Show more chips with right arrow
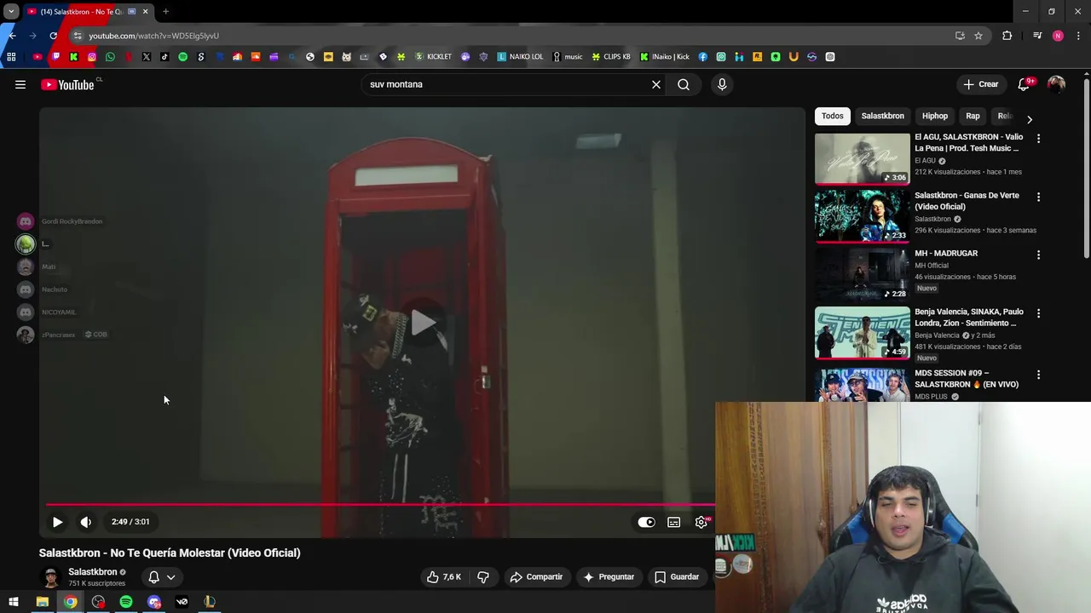1091x613 pixels. click(1030, 119)
